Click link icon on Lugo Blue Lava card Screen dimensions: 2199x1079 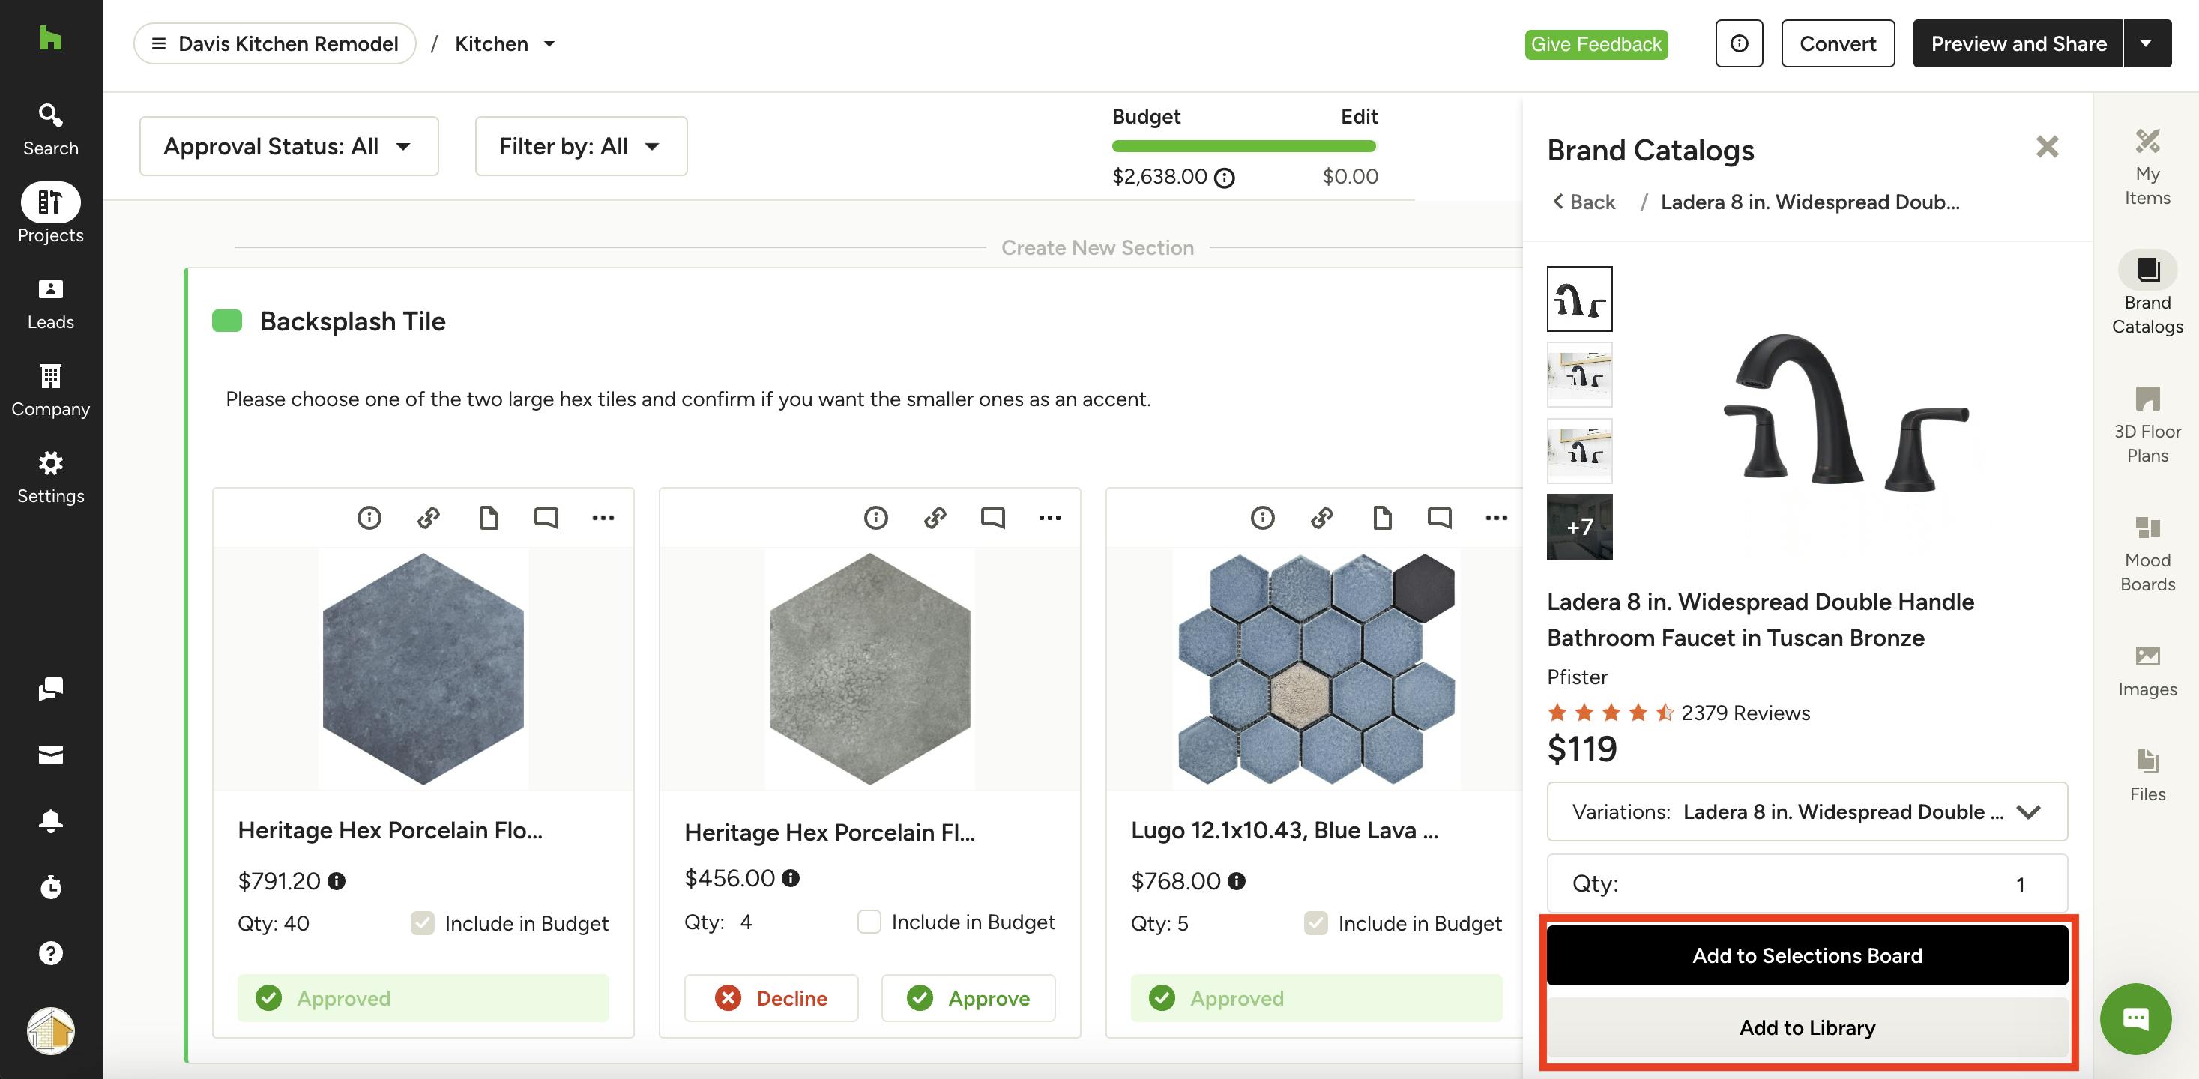click(1322, 517)
